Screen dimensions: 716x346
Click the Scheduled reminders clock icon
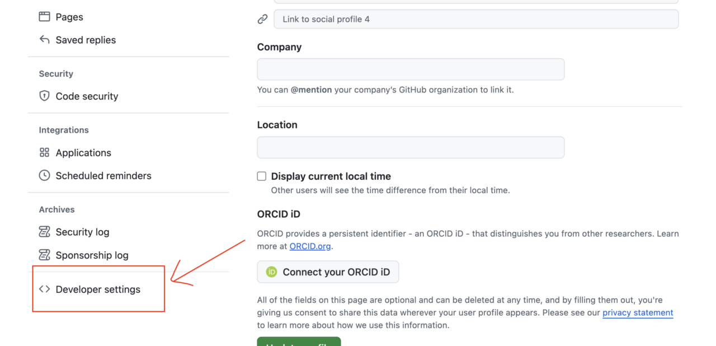(44, 175)
